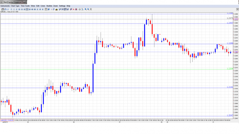
Task: Open the Time Scale menu
Action: (25, 6)
